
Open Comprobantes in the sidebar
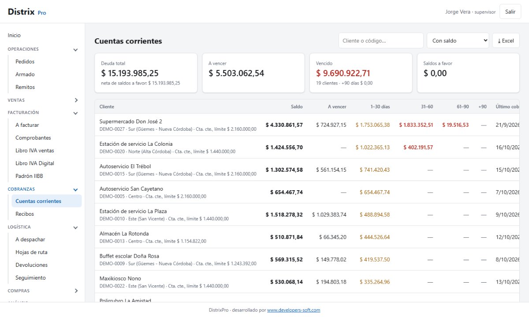click(46, 138)
